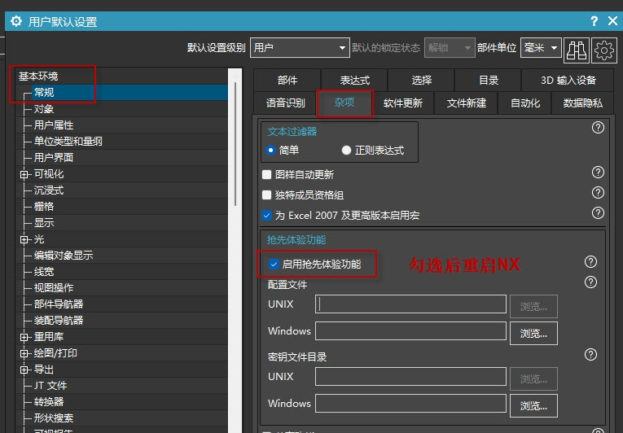Image resolution: width=623 pixels, height=433 pixels.
Task: Click the help question mark in title bar
Action: 594,21
